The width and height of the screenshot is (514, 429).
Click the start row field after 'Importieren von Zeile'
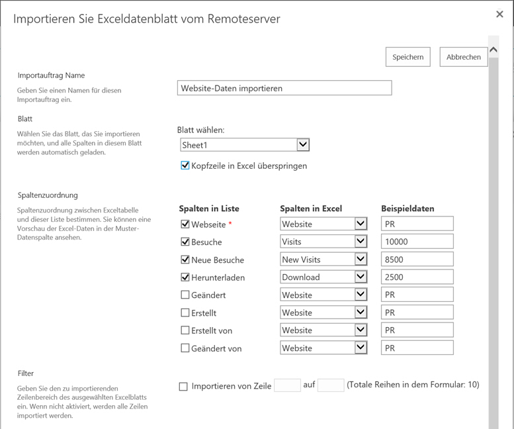click(x=287, y=385)
